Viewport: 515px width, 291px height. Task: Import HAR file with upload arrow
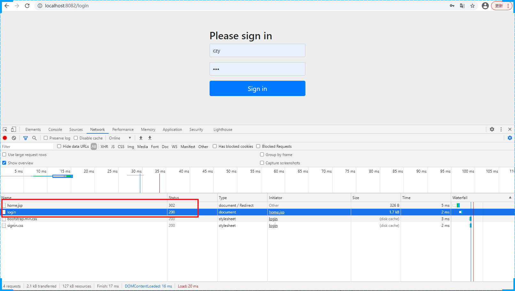click(141, 138)
